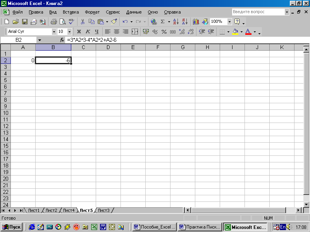Image resolution: width=310 pixels, height=232 pixels.
Task: Switch to Пособие_Excel taskbar button
Action: 155,227
